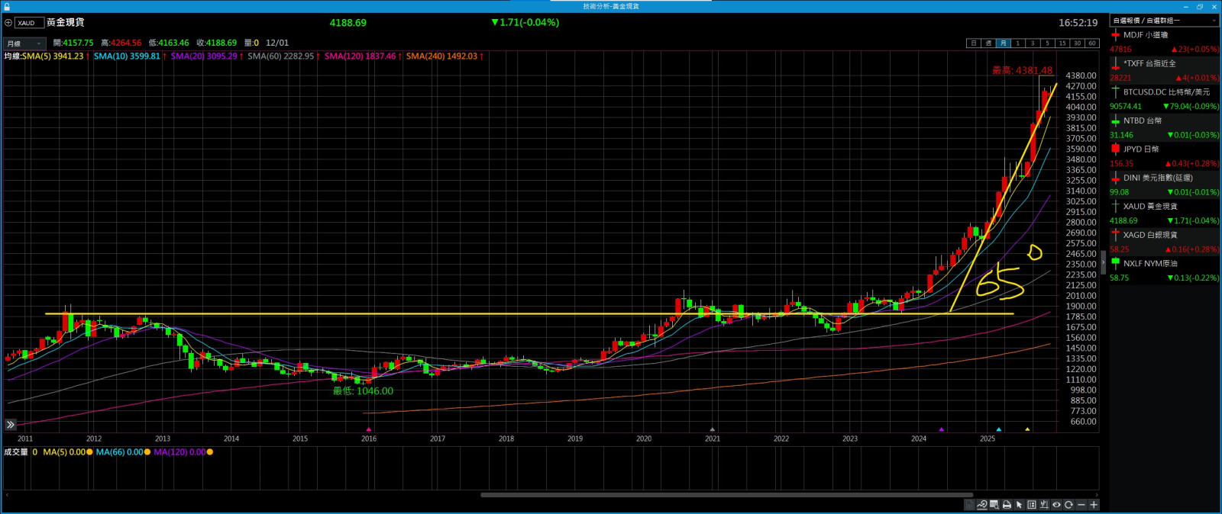Toggle visibility with the eye icon

pos(1056,505)
